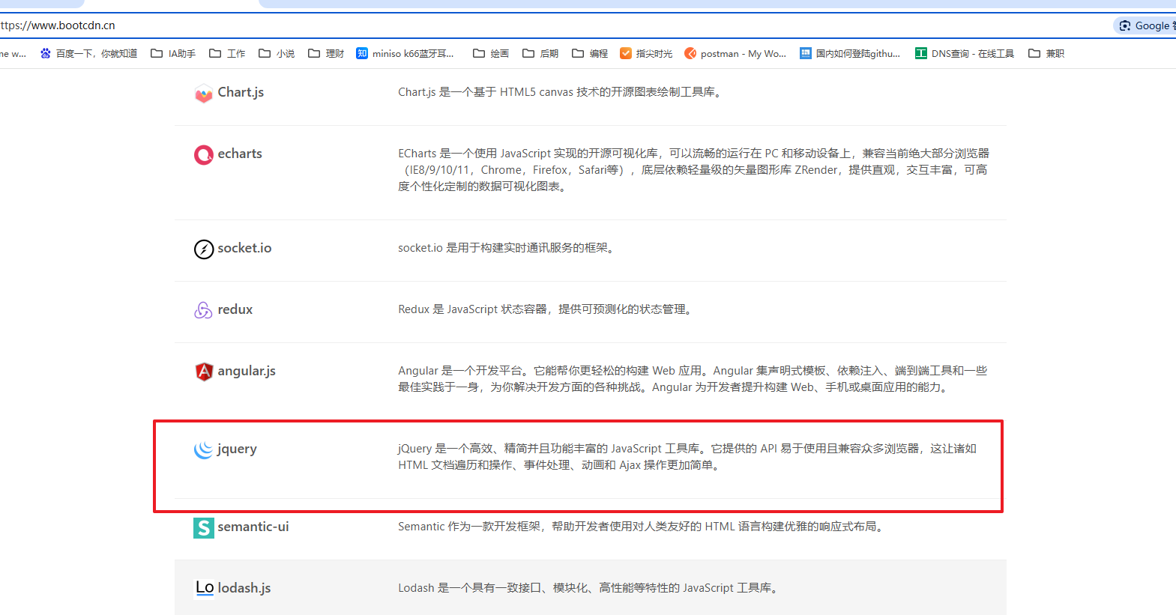Open the 编程 bookmark folder
This screenshot has width=1176, height=615.
[x=590, y=53]
